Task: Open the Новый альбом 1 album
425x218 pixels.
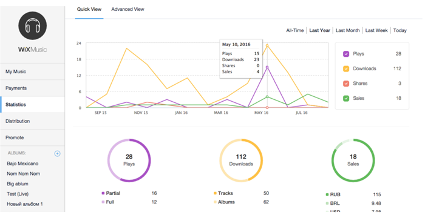Action: point(25,204)
